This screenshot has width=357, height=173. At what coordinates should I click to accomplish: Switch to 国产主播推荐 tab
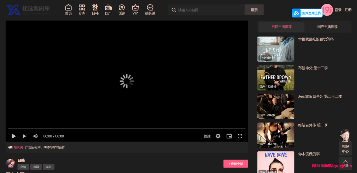[x=327, y=27]
